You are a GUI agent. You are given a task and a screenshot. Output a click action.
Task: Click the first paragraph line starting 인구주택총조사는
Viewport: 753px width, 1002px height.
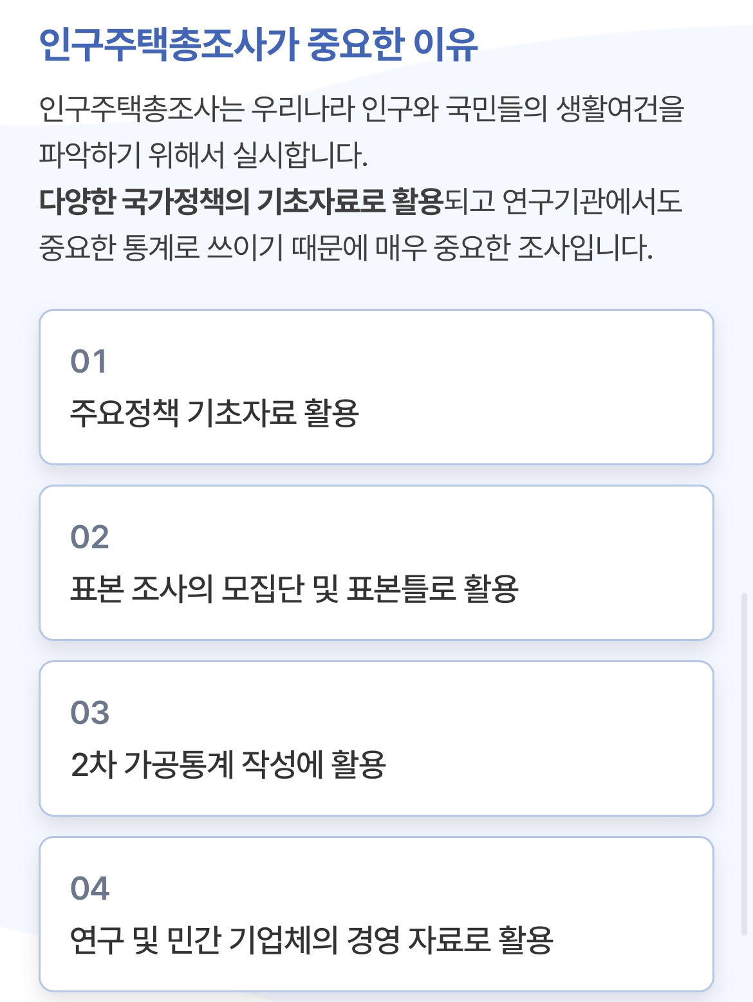coord(360,109)
